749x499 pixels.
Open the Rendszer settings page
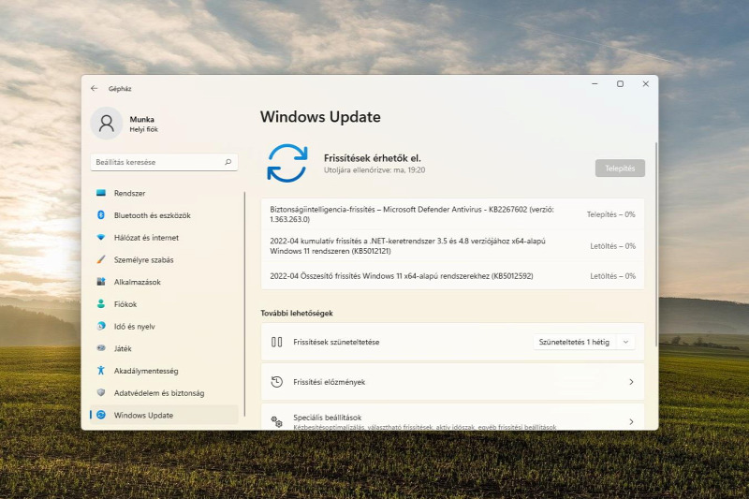point(164,193)
